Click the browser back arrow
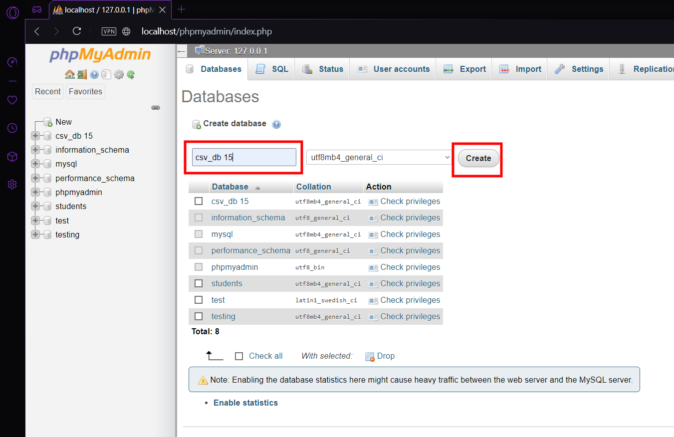 (x=37, y=31)
